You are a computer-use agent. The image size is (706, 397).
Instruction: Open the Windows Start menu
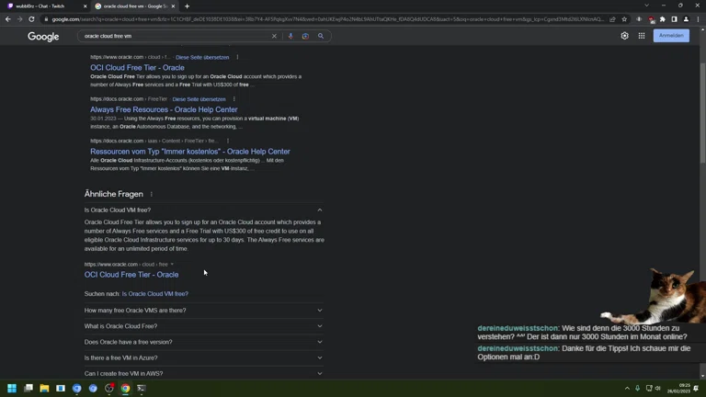point(12,389)
